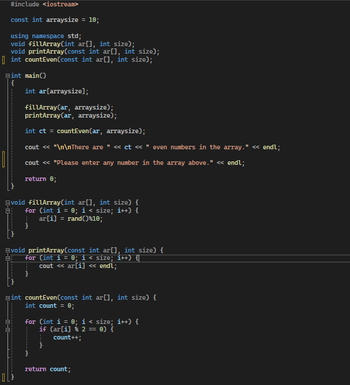Click the 'return 0;' statement
The width and height of the screenshot is (350, 385).
pyautogui.click(x=41, y=179)
